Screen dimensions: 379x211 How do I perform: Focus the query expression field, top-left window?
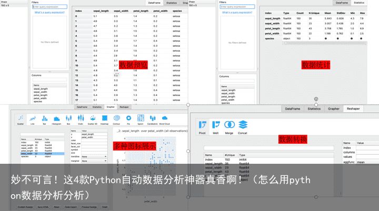49,7
